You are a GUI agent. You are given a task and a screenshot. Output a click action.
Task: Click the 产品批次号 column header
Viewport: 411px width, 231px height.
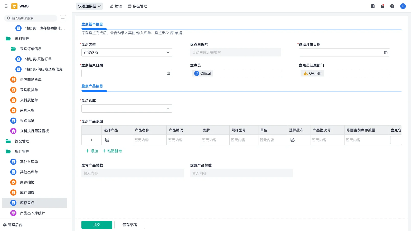(x=328, y=130)
